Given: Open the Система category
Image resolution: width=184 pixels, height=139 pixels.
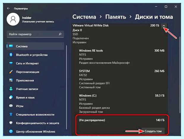Looking at the screenshot, I should [x=35, y=46].
